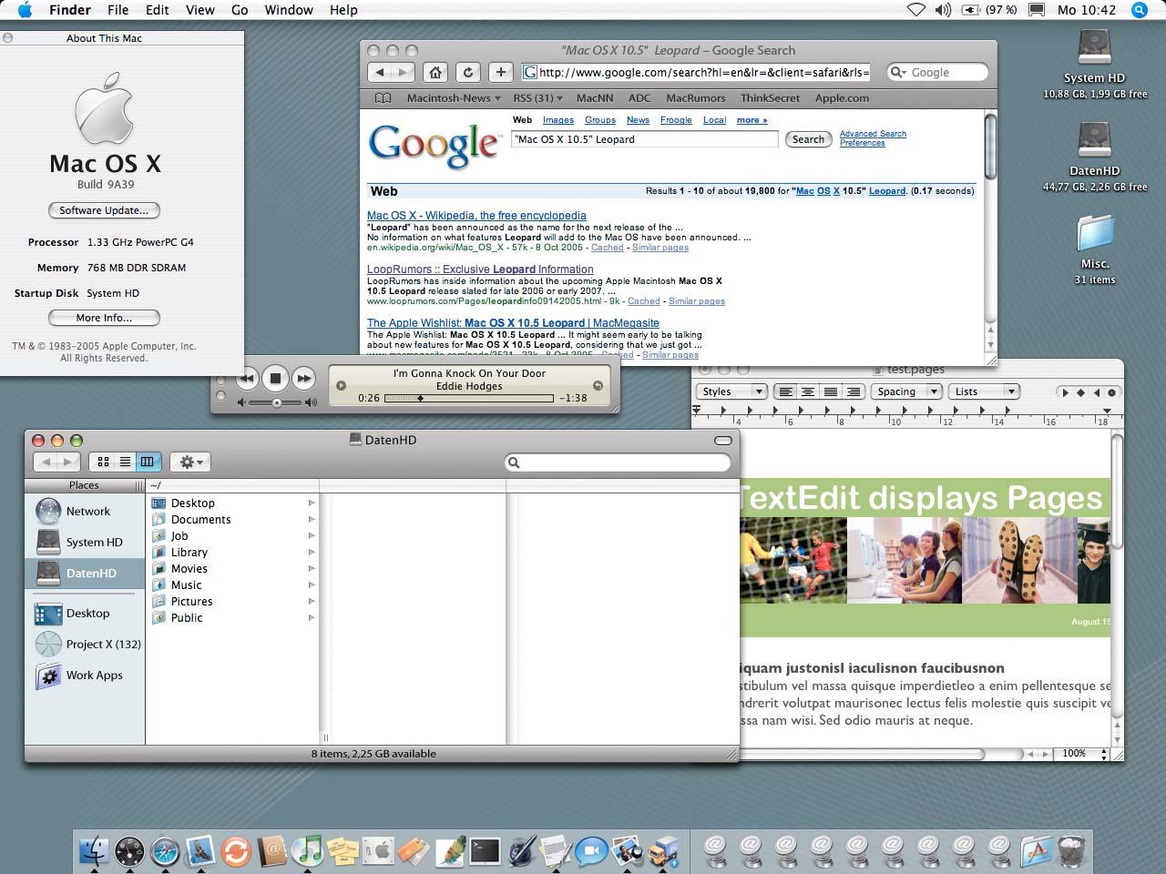
Task: Center the text in test.pages
Action: click(807, 391)
